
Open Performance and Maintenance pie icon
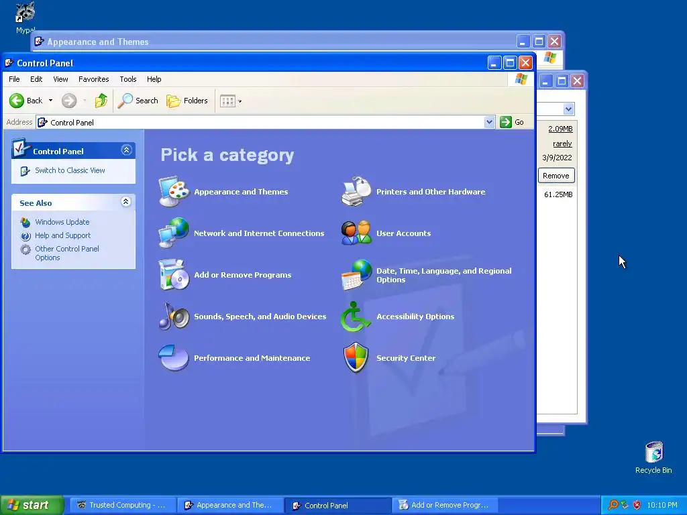point(174,358)
